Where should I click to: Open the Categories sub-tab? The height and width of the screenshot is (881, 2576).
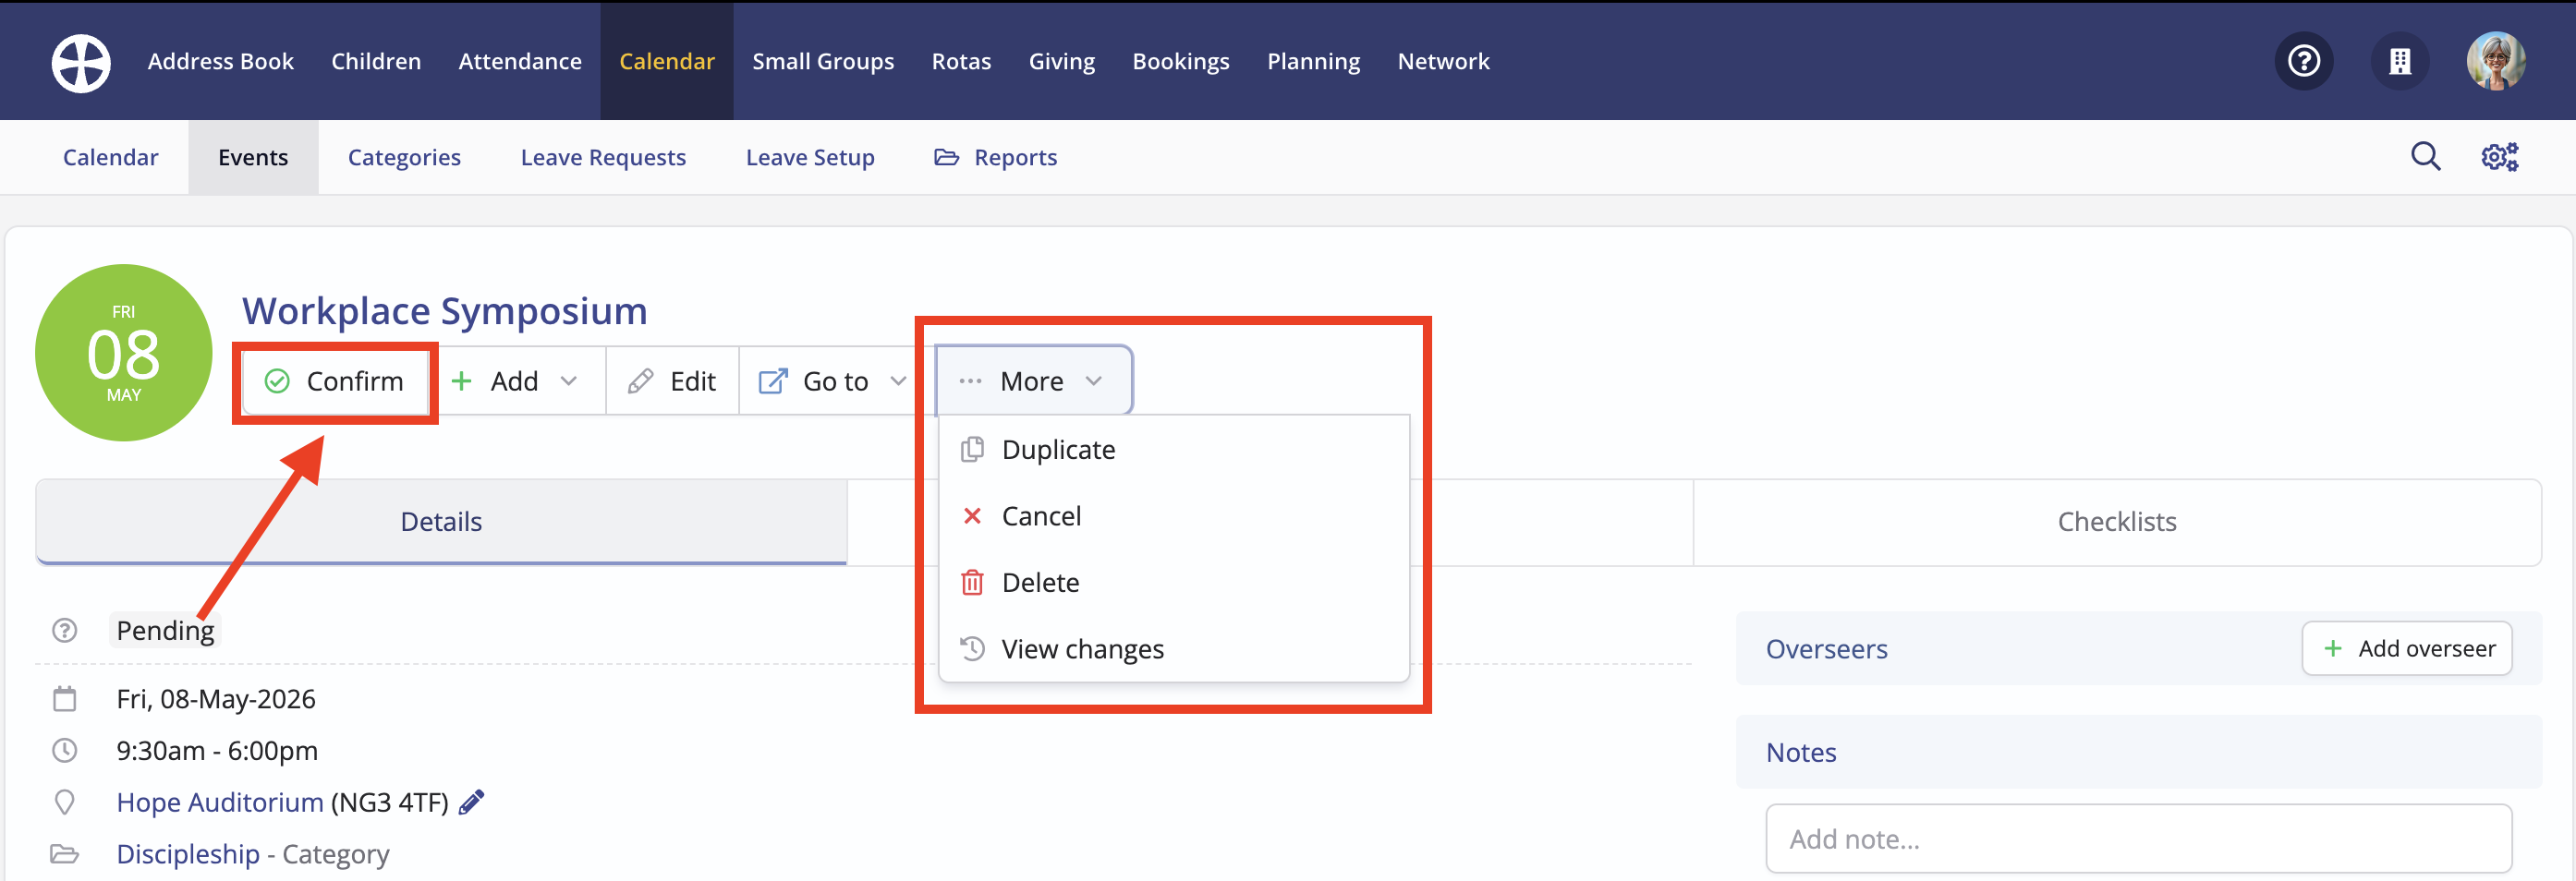[x=404, y=157]
